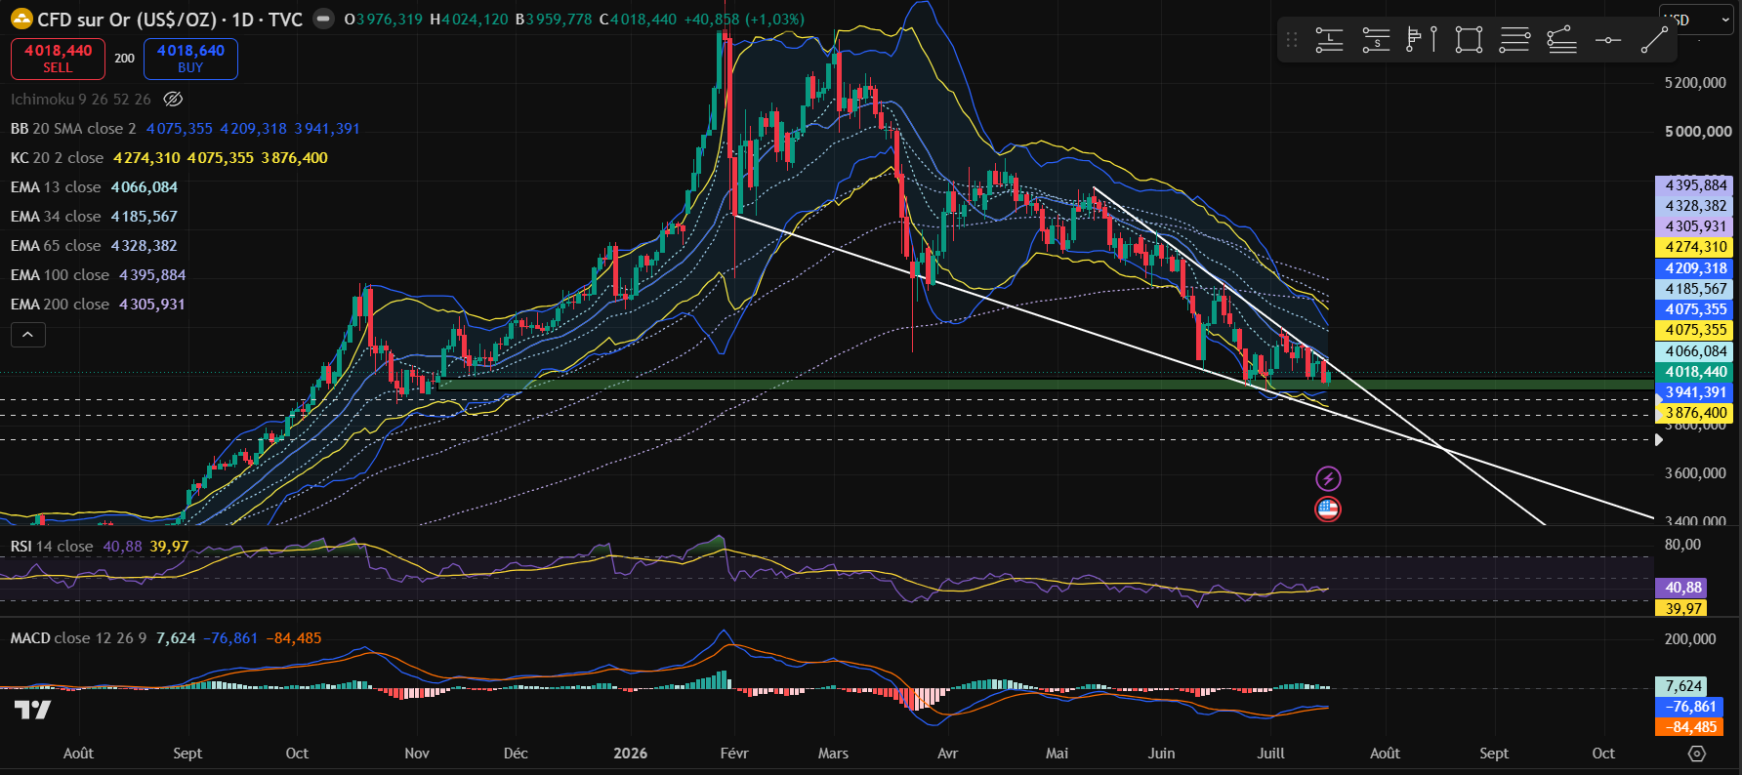Select the Long Position drawing tool
Viewport: 1742px width, 775px height.
tap(1329, 40)
